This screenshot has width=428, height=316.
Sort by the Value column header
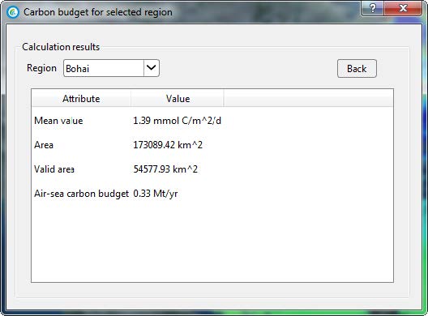tap(178, 98)
